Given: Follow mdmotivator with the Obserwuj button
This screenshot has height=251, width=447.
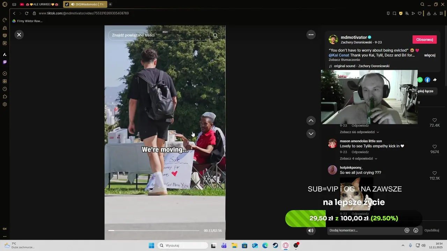Looking at the screenshot, I should click(424, 39).
